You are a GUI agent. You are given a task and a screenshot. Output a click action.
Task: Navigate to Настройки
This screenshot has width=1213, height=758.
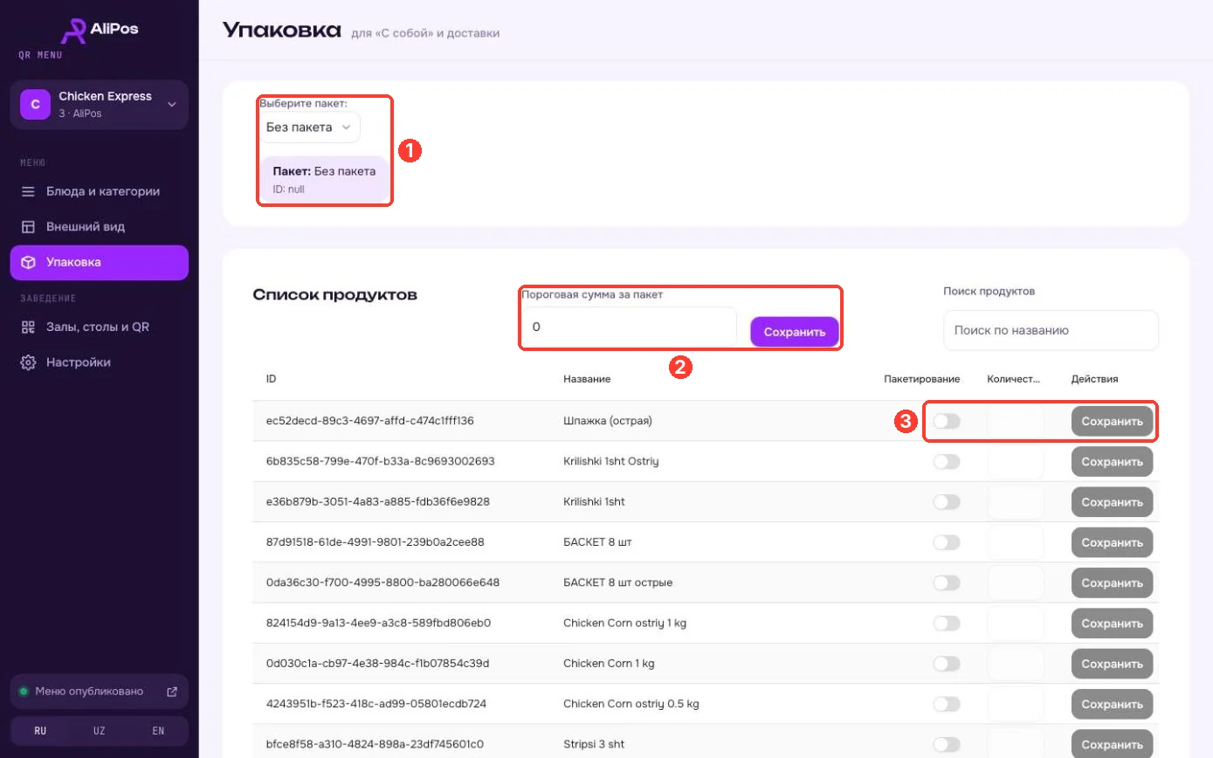click(100, 362)
